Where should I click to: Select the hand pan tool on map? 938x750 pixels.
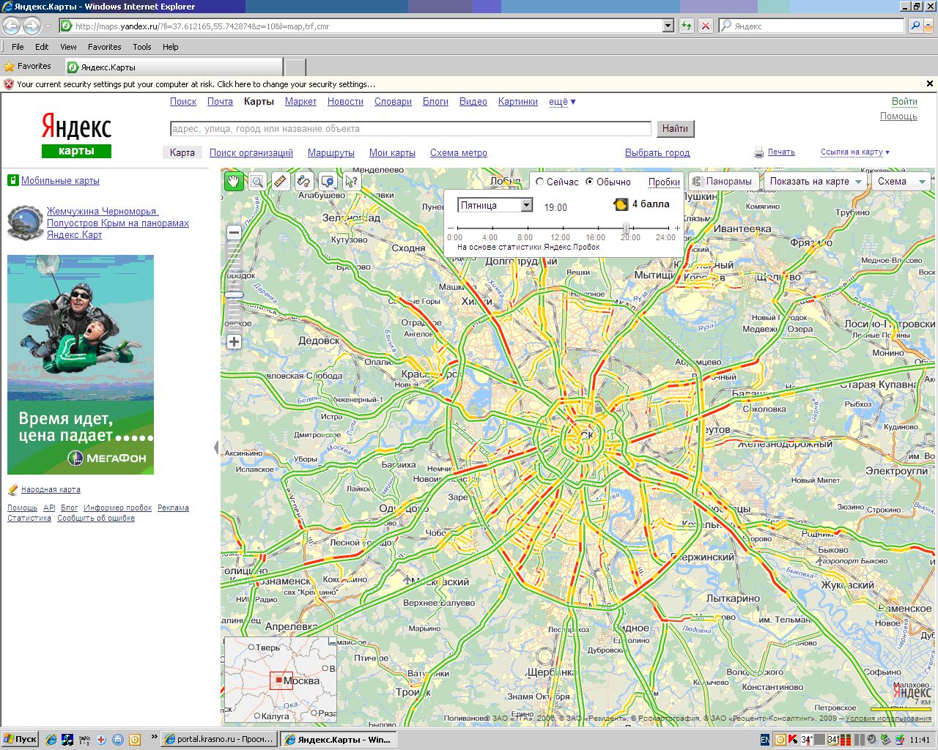click(234, 182)
